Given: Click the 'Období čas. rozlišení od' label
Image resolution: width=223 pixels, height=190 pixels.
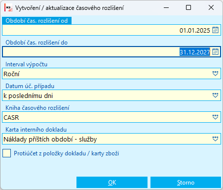Looking at the screenshot, I should [x=37, y=21].
